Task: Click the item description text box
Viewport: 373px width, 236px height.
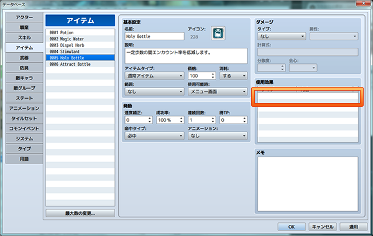Action: (186, 56)
